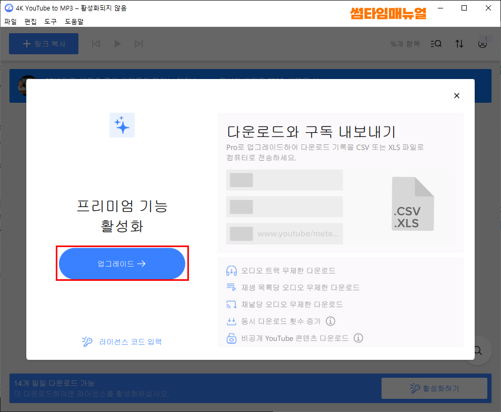The height and width of the screenshot is (412, 501).
Task: Click the playlist icon for 재생 목록당
Action: 232,287
